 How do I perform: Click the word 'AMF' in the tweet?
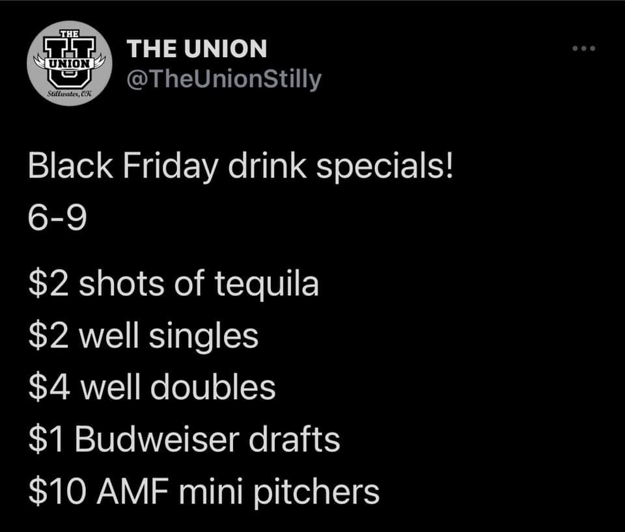(118, 492)
